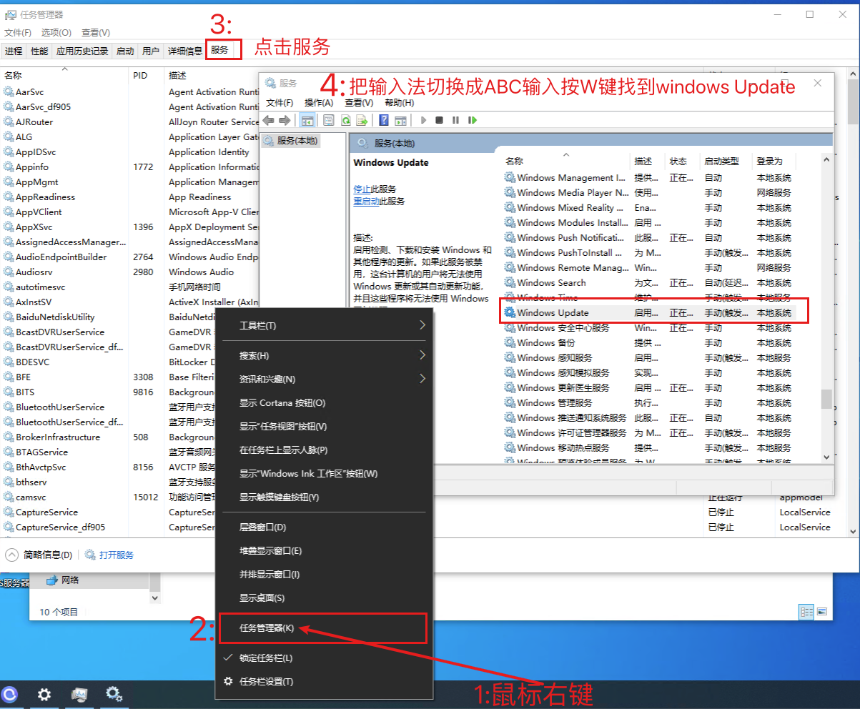860x709 pixels.
Task: Click the 重启动 service link
Action: (367, 202)
